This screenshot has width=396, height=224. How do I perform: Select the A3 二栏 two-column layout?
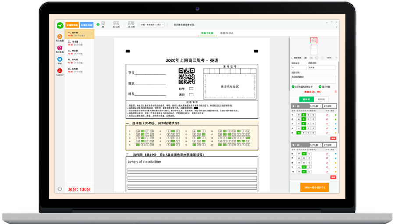pyautogui.click(x=116, y=25)
